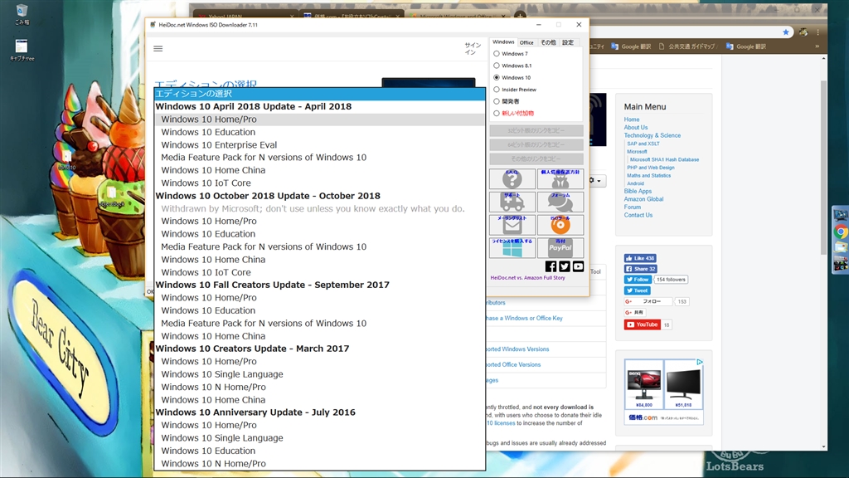Screen dimensions: 849x478
Task: Open Amazon Global in the Main Menu
Action: point(643,199)
